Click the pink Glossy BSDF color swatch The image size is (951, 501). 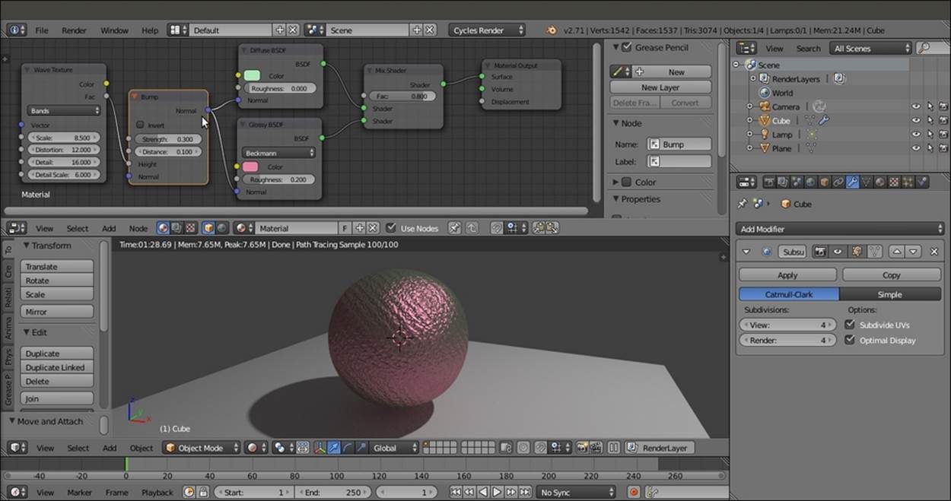tap(250, 166)
